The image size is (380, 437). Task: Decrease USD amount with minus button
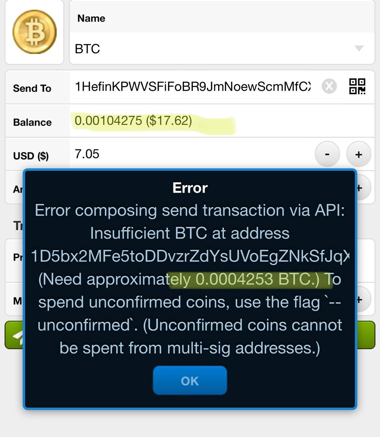(327, 154)
